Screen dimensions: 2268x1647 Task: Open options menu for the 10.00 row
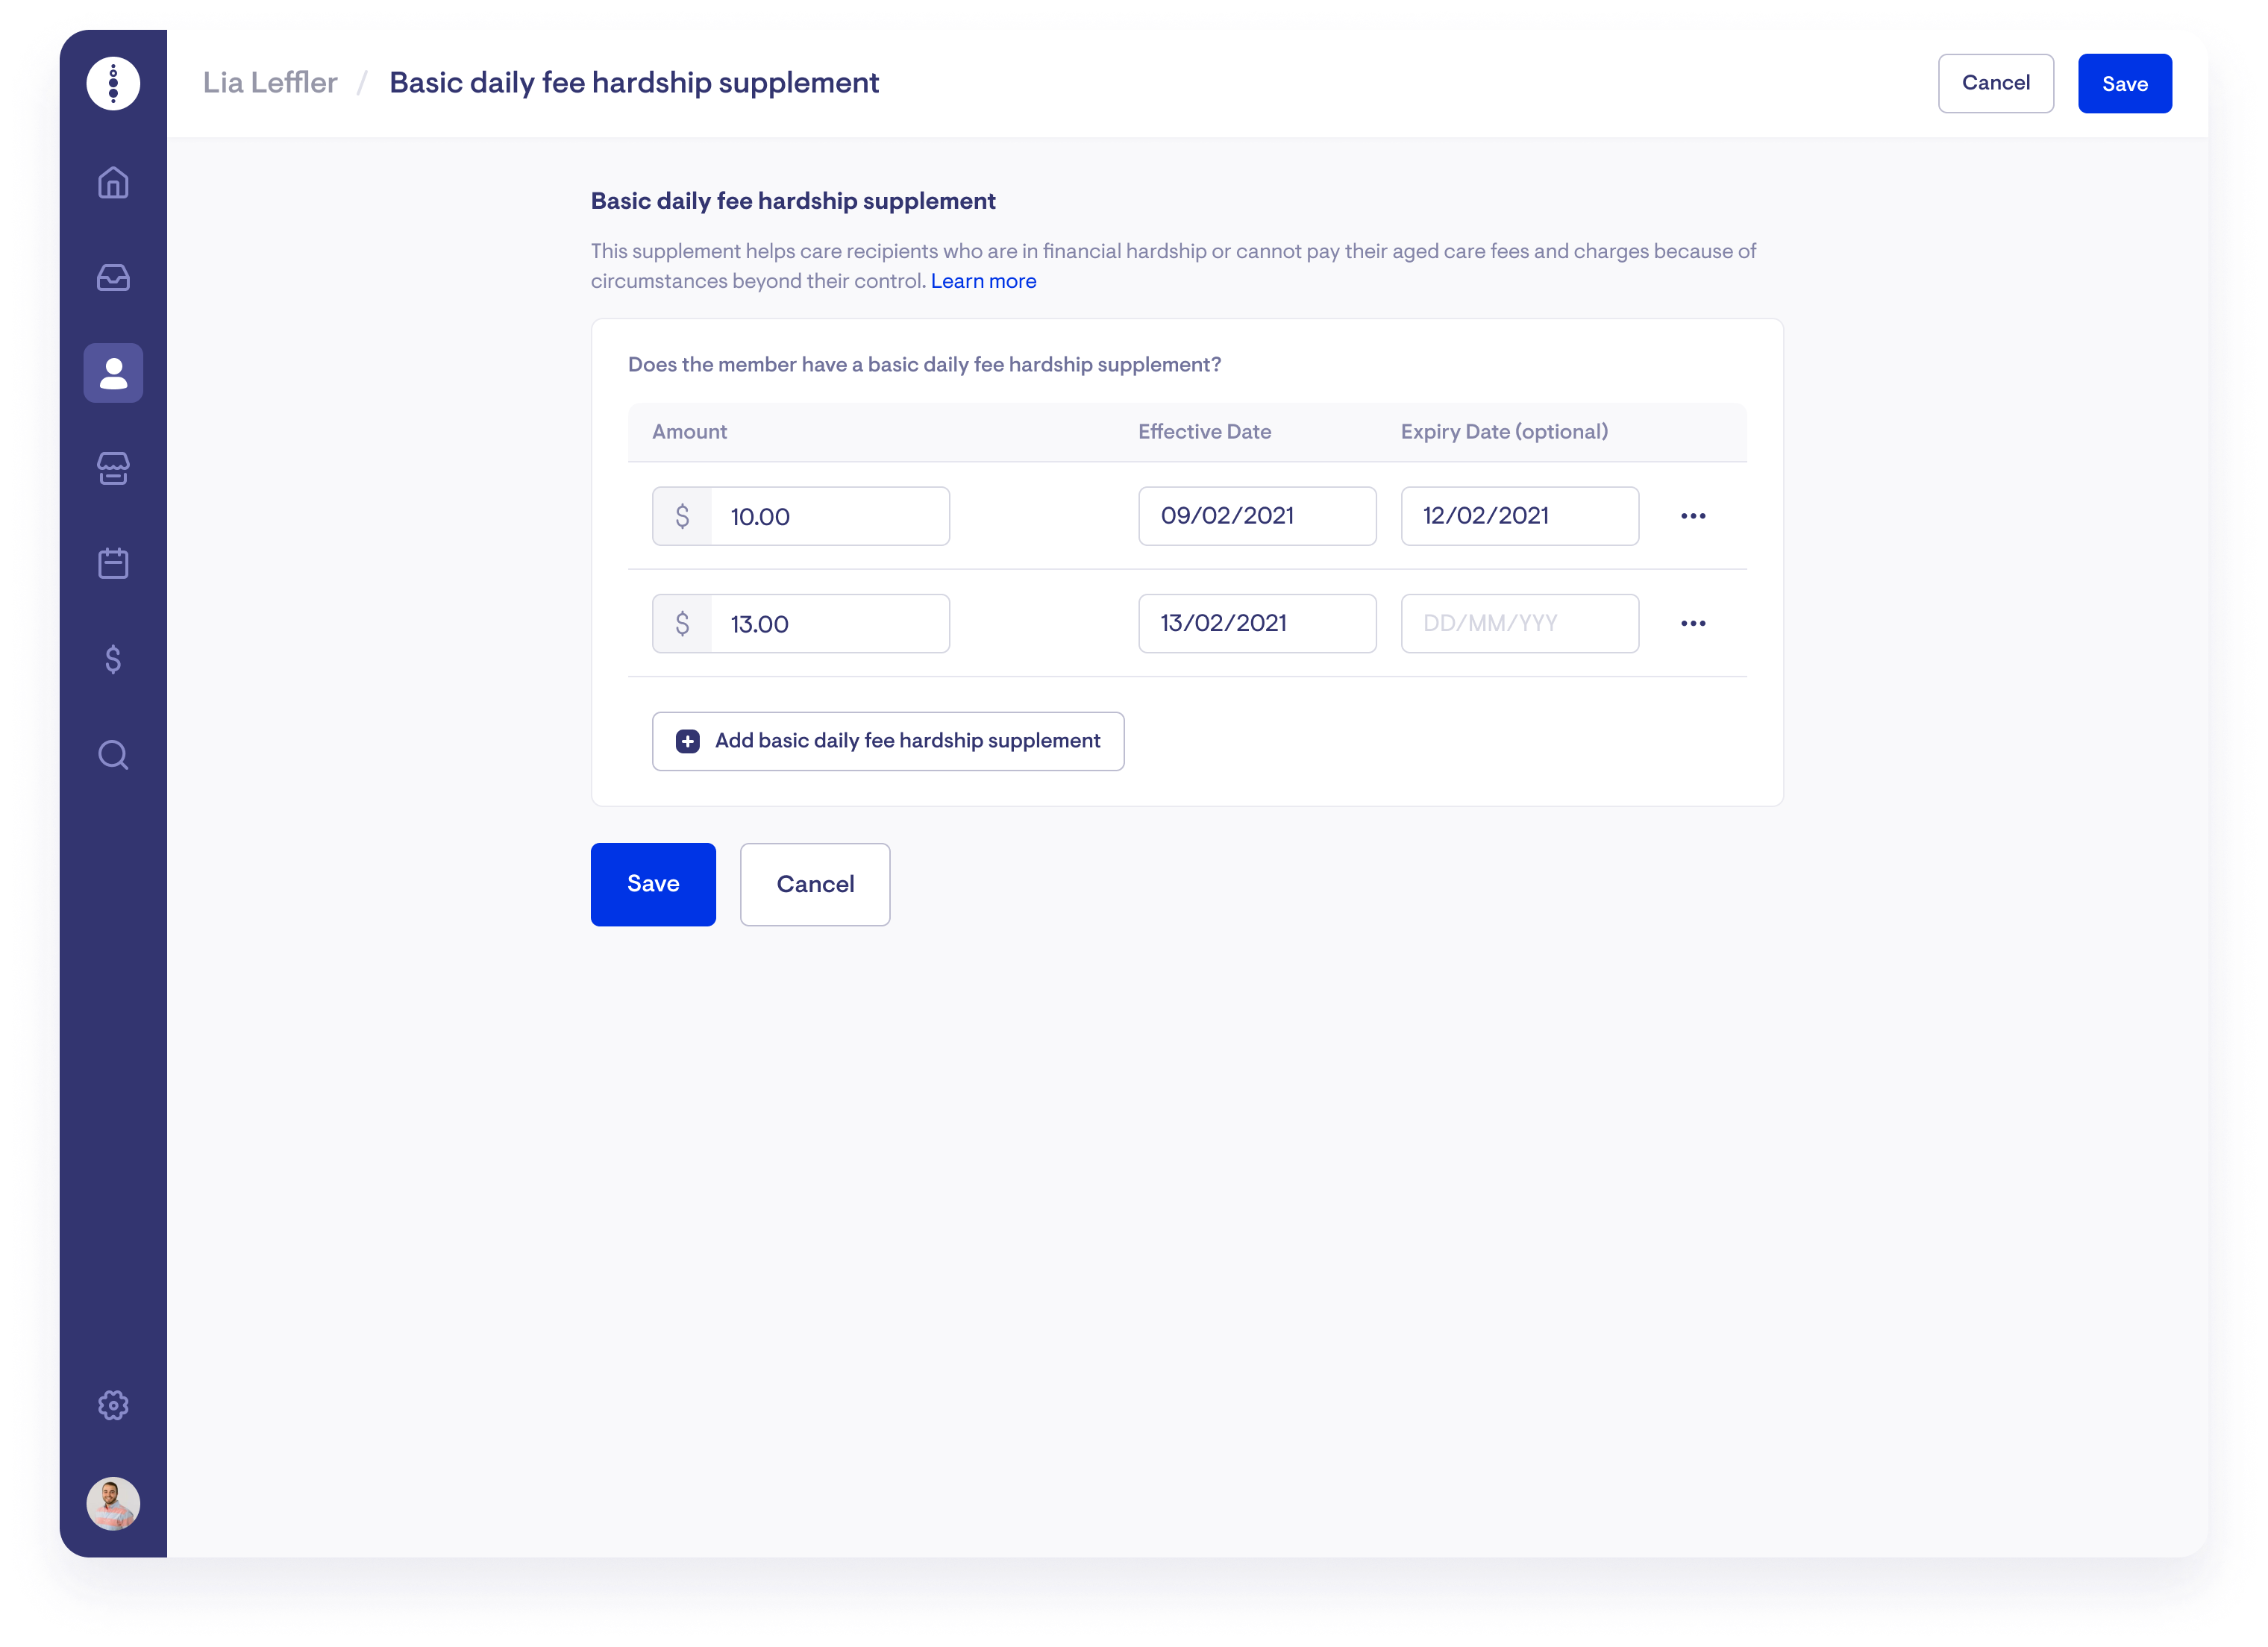pos(1693,516)
